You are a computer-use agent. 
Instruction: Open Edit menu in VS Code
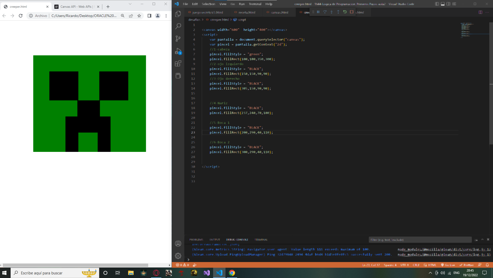pyautogui.click(x=195, y=4)
